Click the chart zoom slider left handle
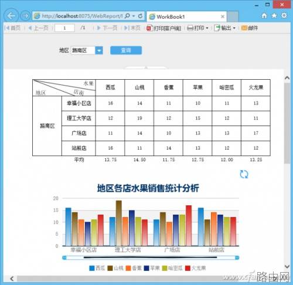This screenshot has height=285, width=293. pyautogui.click(x=64, y=257)
